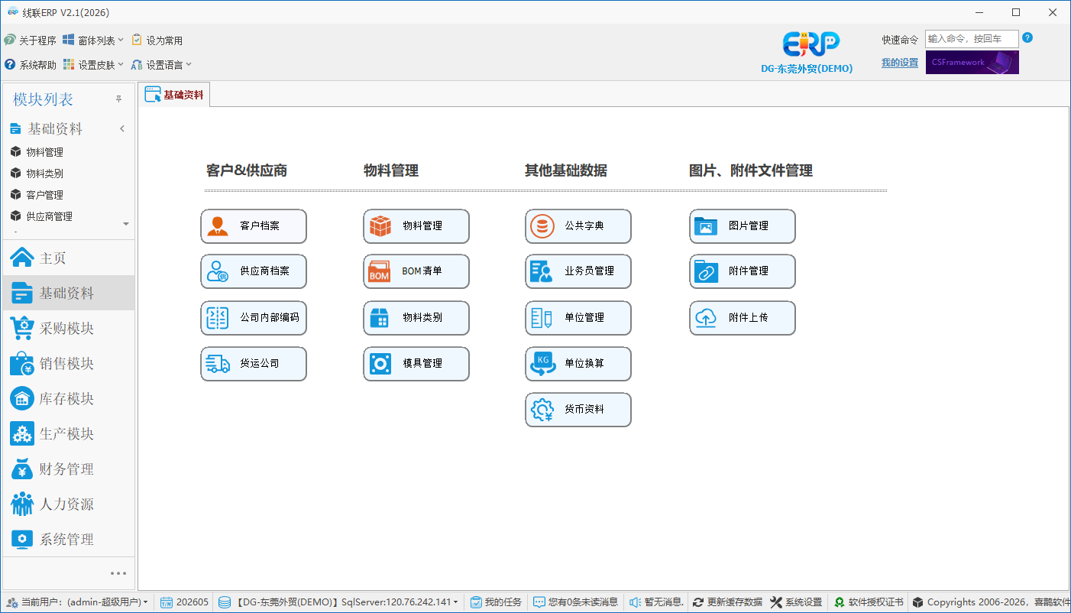
Task: Open 系统帮助 from the toolbar
Action: click(x=31, y=65)
